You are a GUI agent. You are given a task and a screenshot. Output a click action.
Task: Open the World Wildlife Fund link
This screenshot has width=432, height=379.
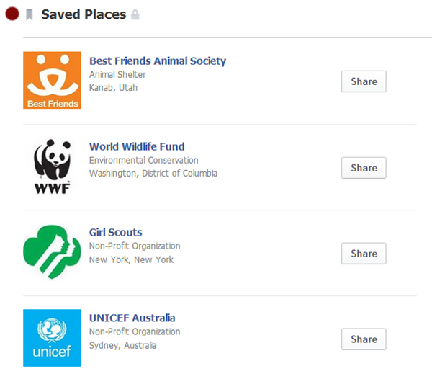coord(137,146)
